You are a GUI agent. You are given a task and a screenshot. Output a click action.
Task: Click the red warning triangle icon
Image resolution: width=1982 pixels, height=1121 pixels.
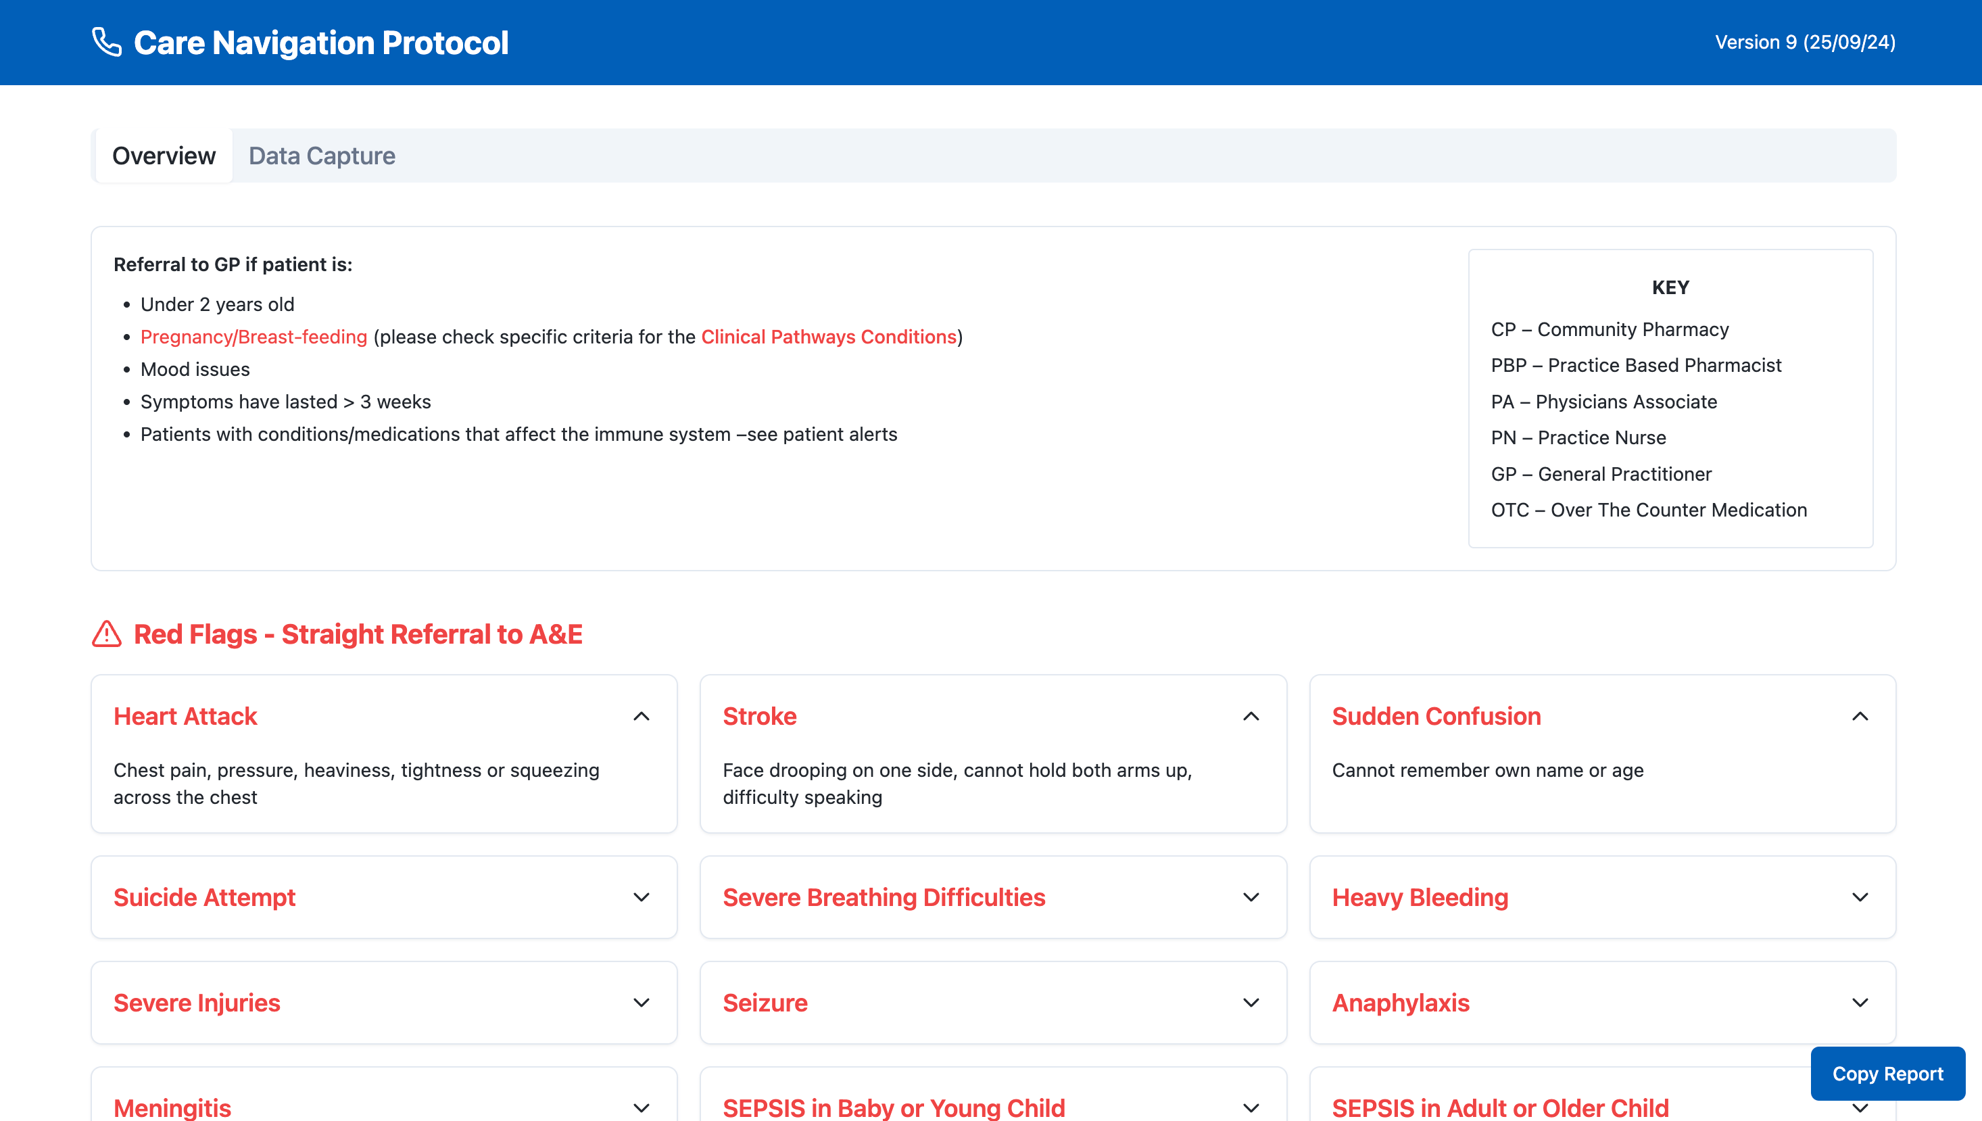point(106,634)
